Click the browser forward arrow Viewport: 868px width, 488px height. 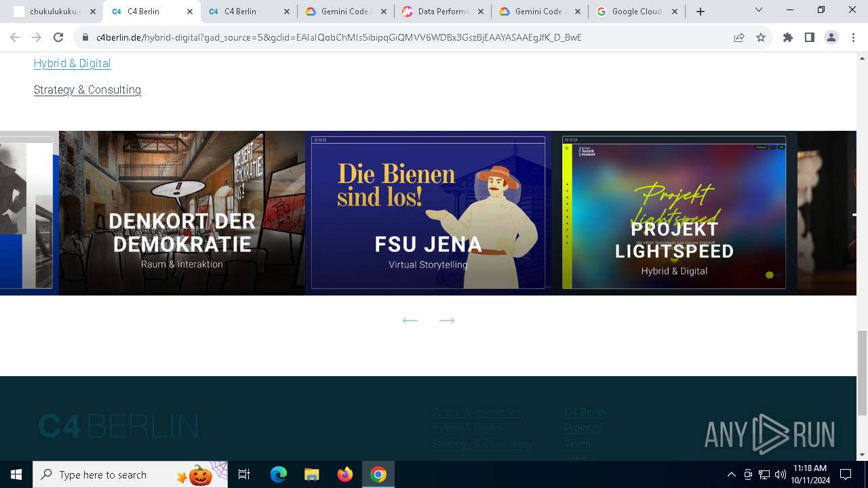pos(37,37)
